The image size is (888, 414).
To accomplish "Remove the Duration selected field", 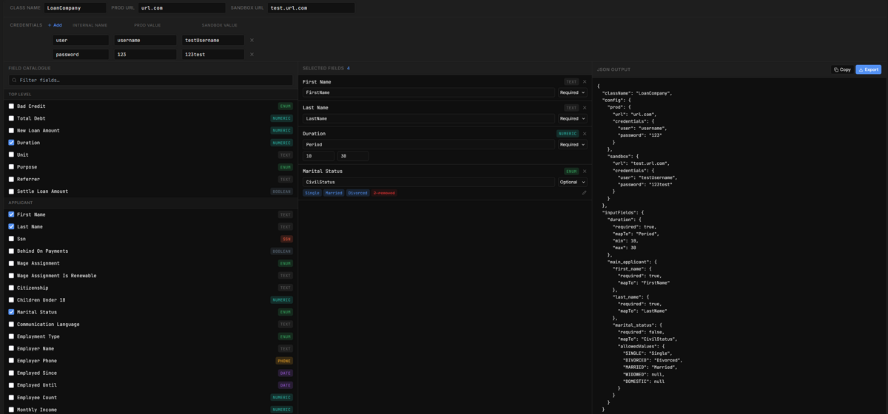I will pos(585,134).
